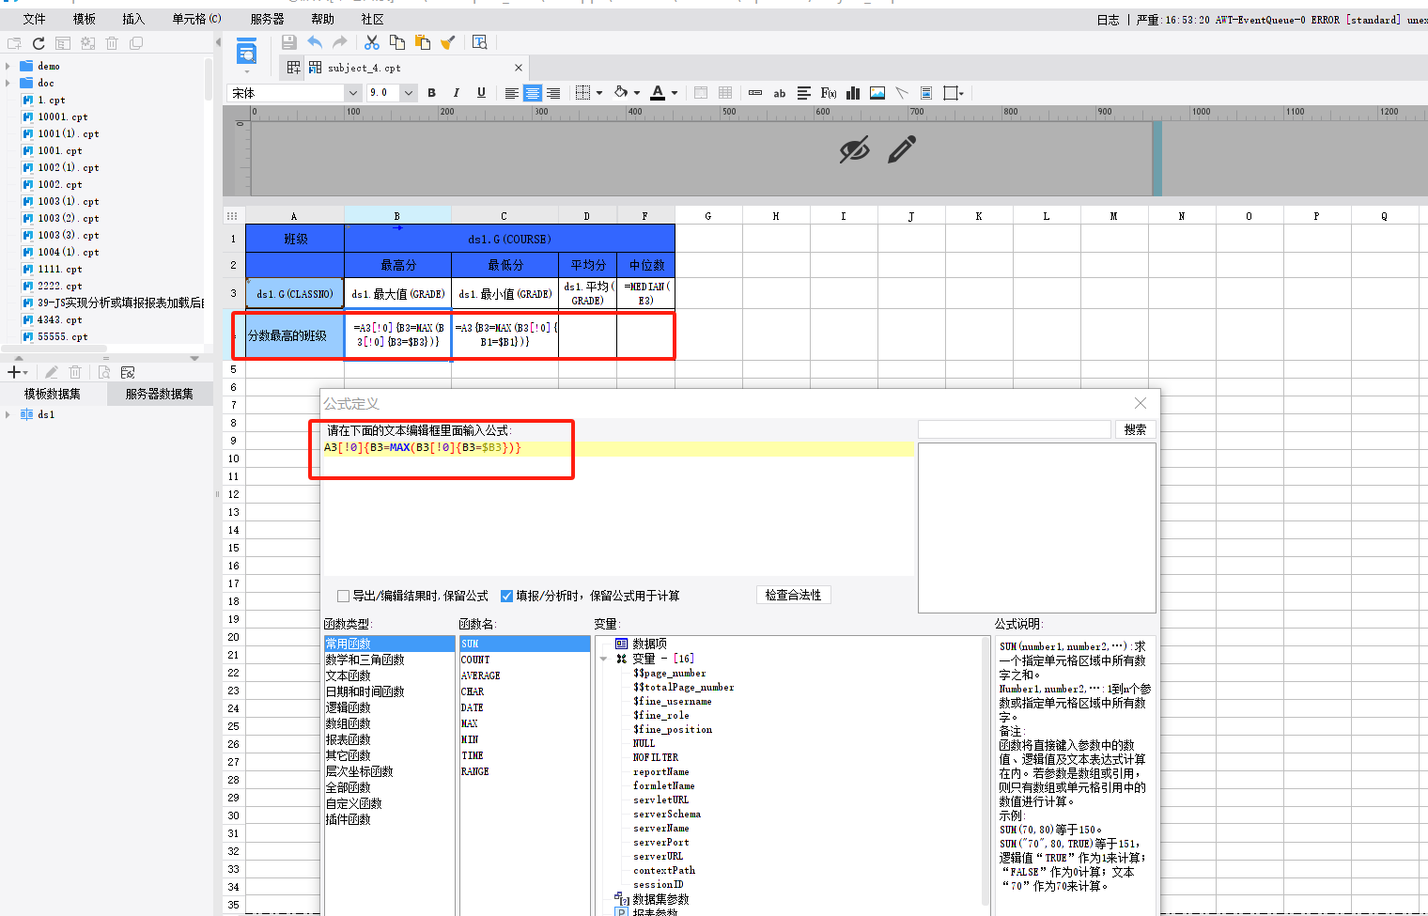This screenshot has height=916, width=1428.
Task: Redo the last undone action
Action: click(340, 42)
